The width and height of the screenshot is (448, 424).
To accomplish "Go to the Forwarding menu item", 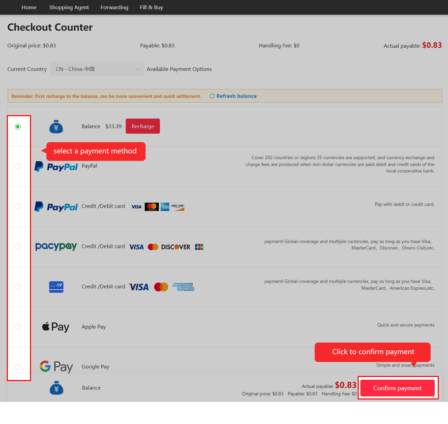I will [x=114, y=7].
